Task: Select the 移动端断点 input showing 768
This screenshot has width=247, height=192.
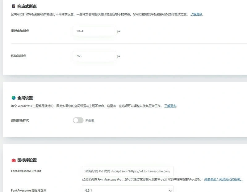Action: coord(94,56)
